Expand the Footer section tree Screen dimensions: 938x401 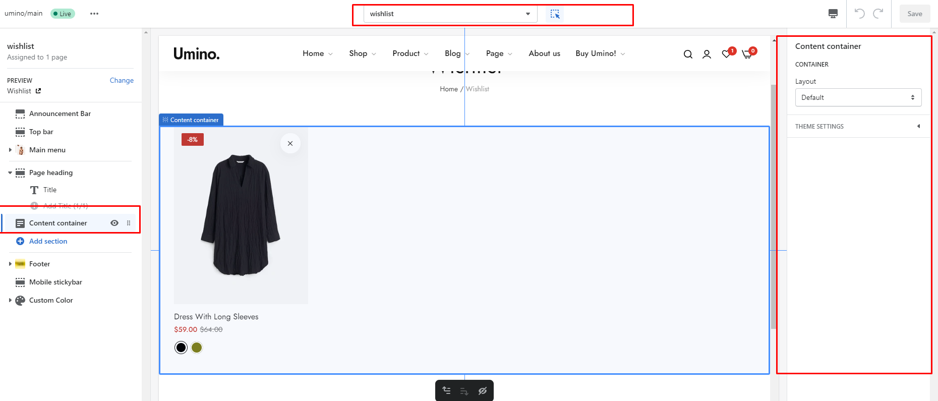(x=10, y=264)
